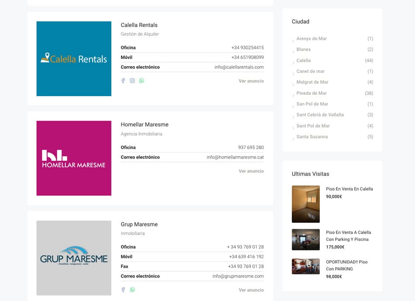Viewport: 415px width, 301px height.
Task: Open Ver anuncio for Grup Maresme
Action: coord(251,290)
